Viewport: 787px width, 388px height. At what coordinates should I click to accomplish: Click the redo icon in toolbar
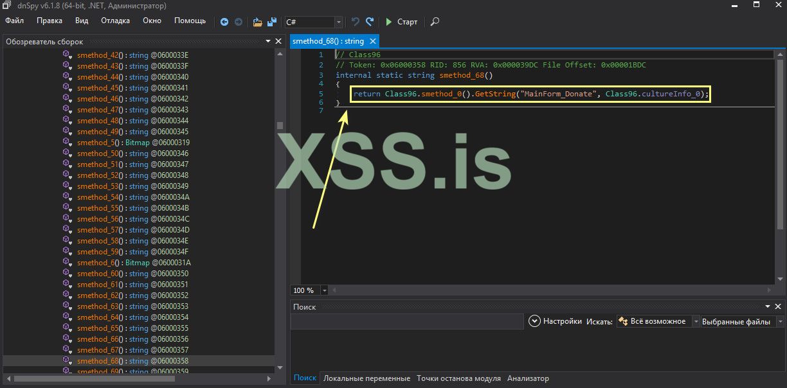tap(370, 22)
